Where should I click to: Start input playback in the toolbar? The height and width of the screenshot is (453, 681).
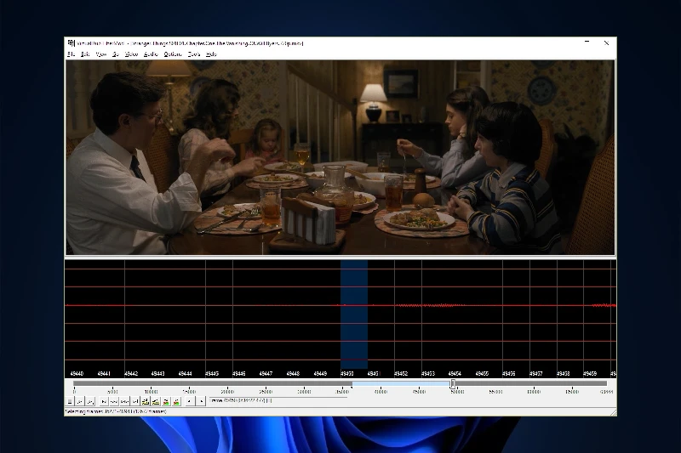[x=79, y=401]
